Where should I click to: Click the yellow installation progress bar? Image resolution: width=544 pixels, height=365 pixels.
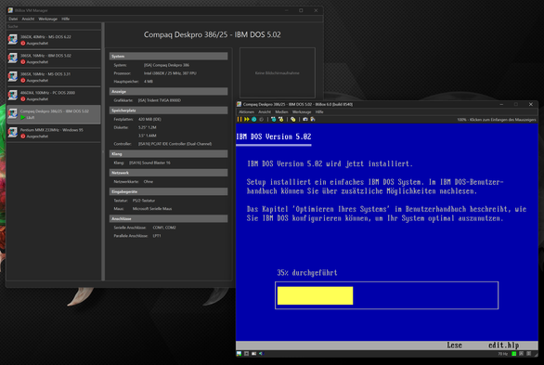coord(315,295)
